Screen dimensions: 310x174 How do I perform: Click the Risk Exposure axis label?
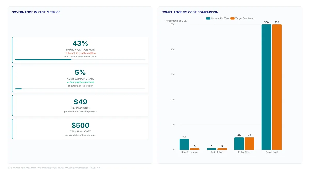pyautogui.click(x=189, y=152)
